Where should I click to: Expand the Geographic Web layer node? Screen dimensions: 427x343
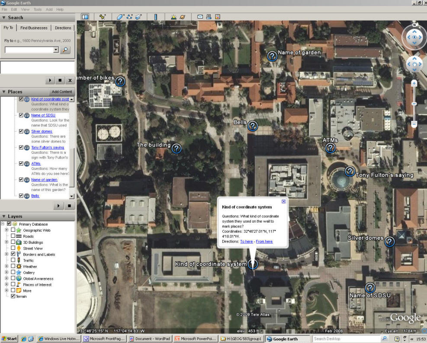click(6, 230)
